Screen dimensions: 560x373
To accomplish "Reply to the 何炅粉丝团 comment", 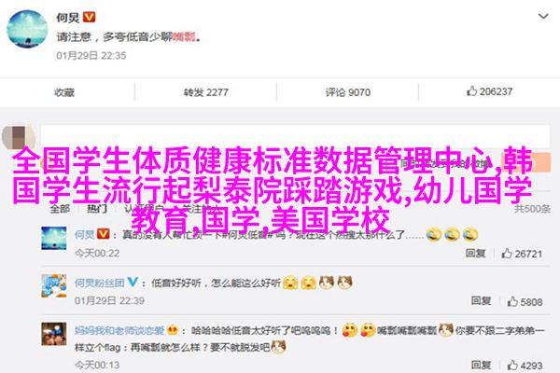I will pos(481,301).
